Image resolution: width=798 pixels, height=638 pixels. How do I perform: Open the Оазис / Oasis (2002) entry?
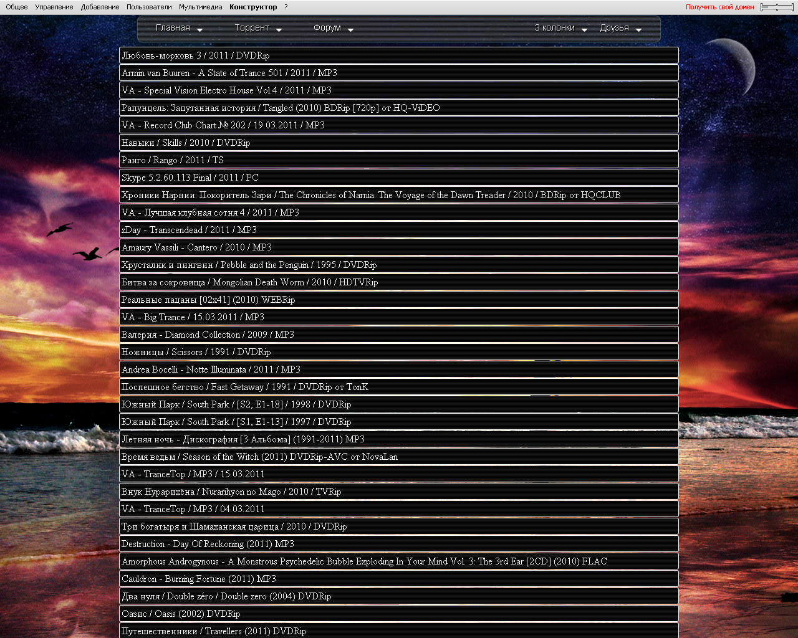181,614
